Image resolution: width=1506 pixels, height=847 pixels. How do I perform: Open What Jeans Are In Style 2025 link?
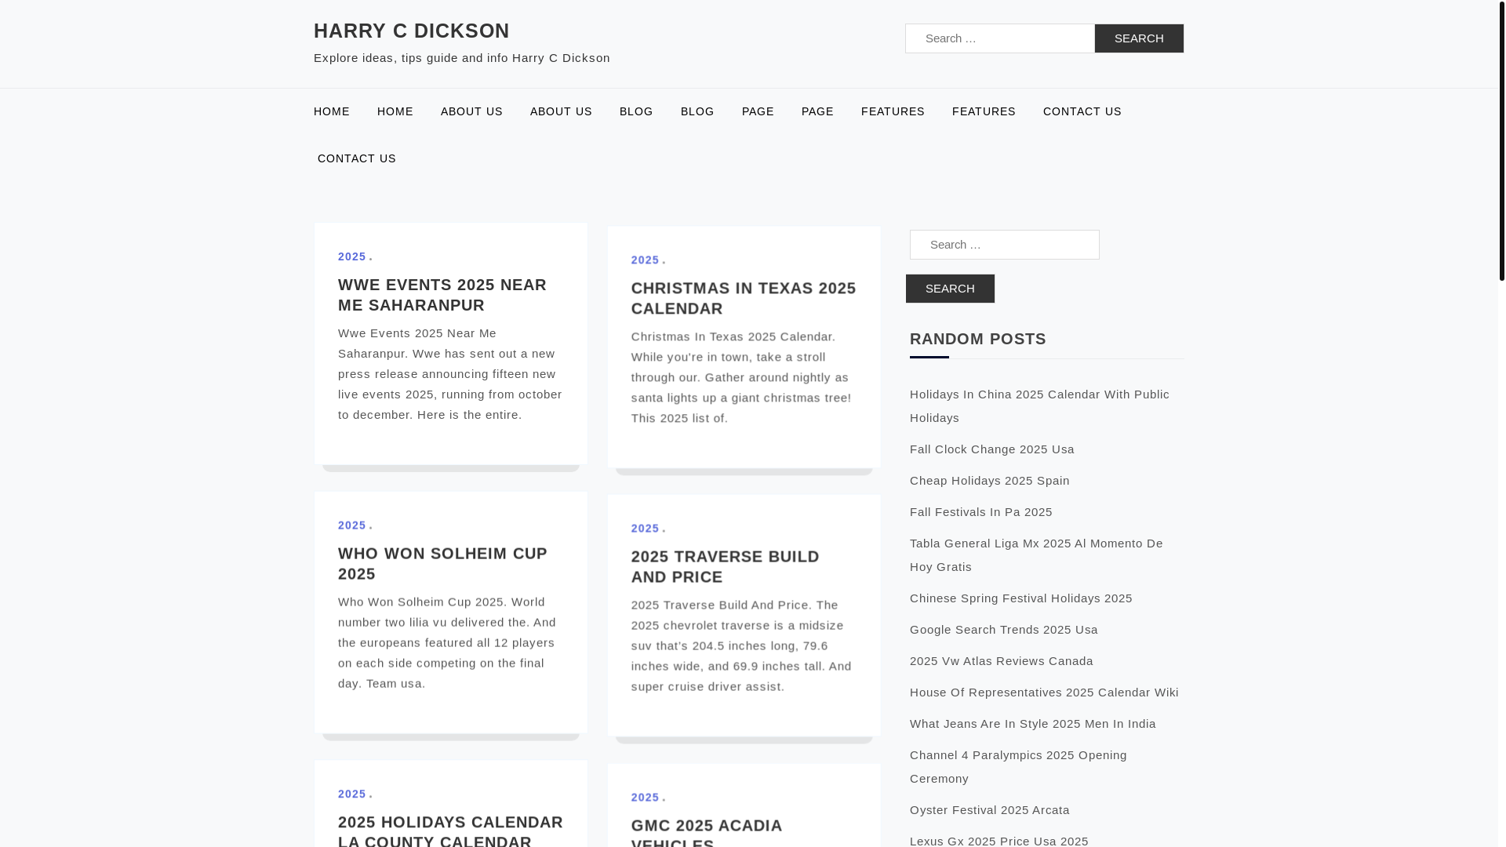tap(1033, 724)
